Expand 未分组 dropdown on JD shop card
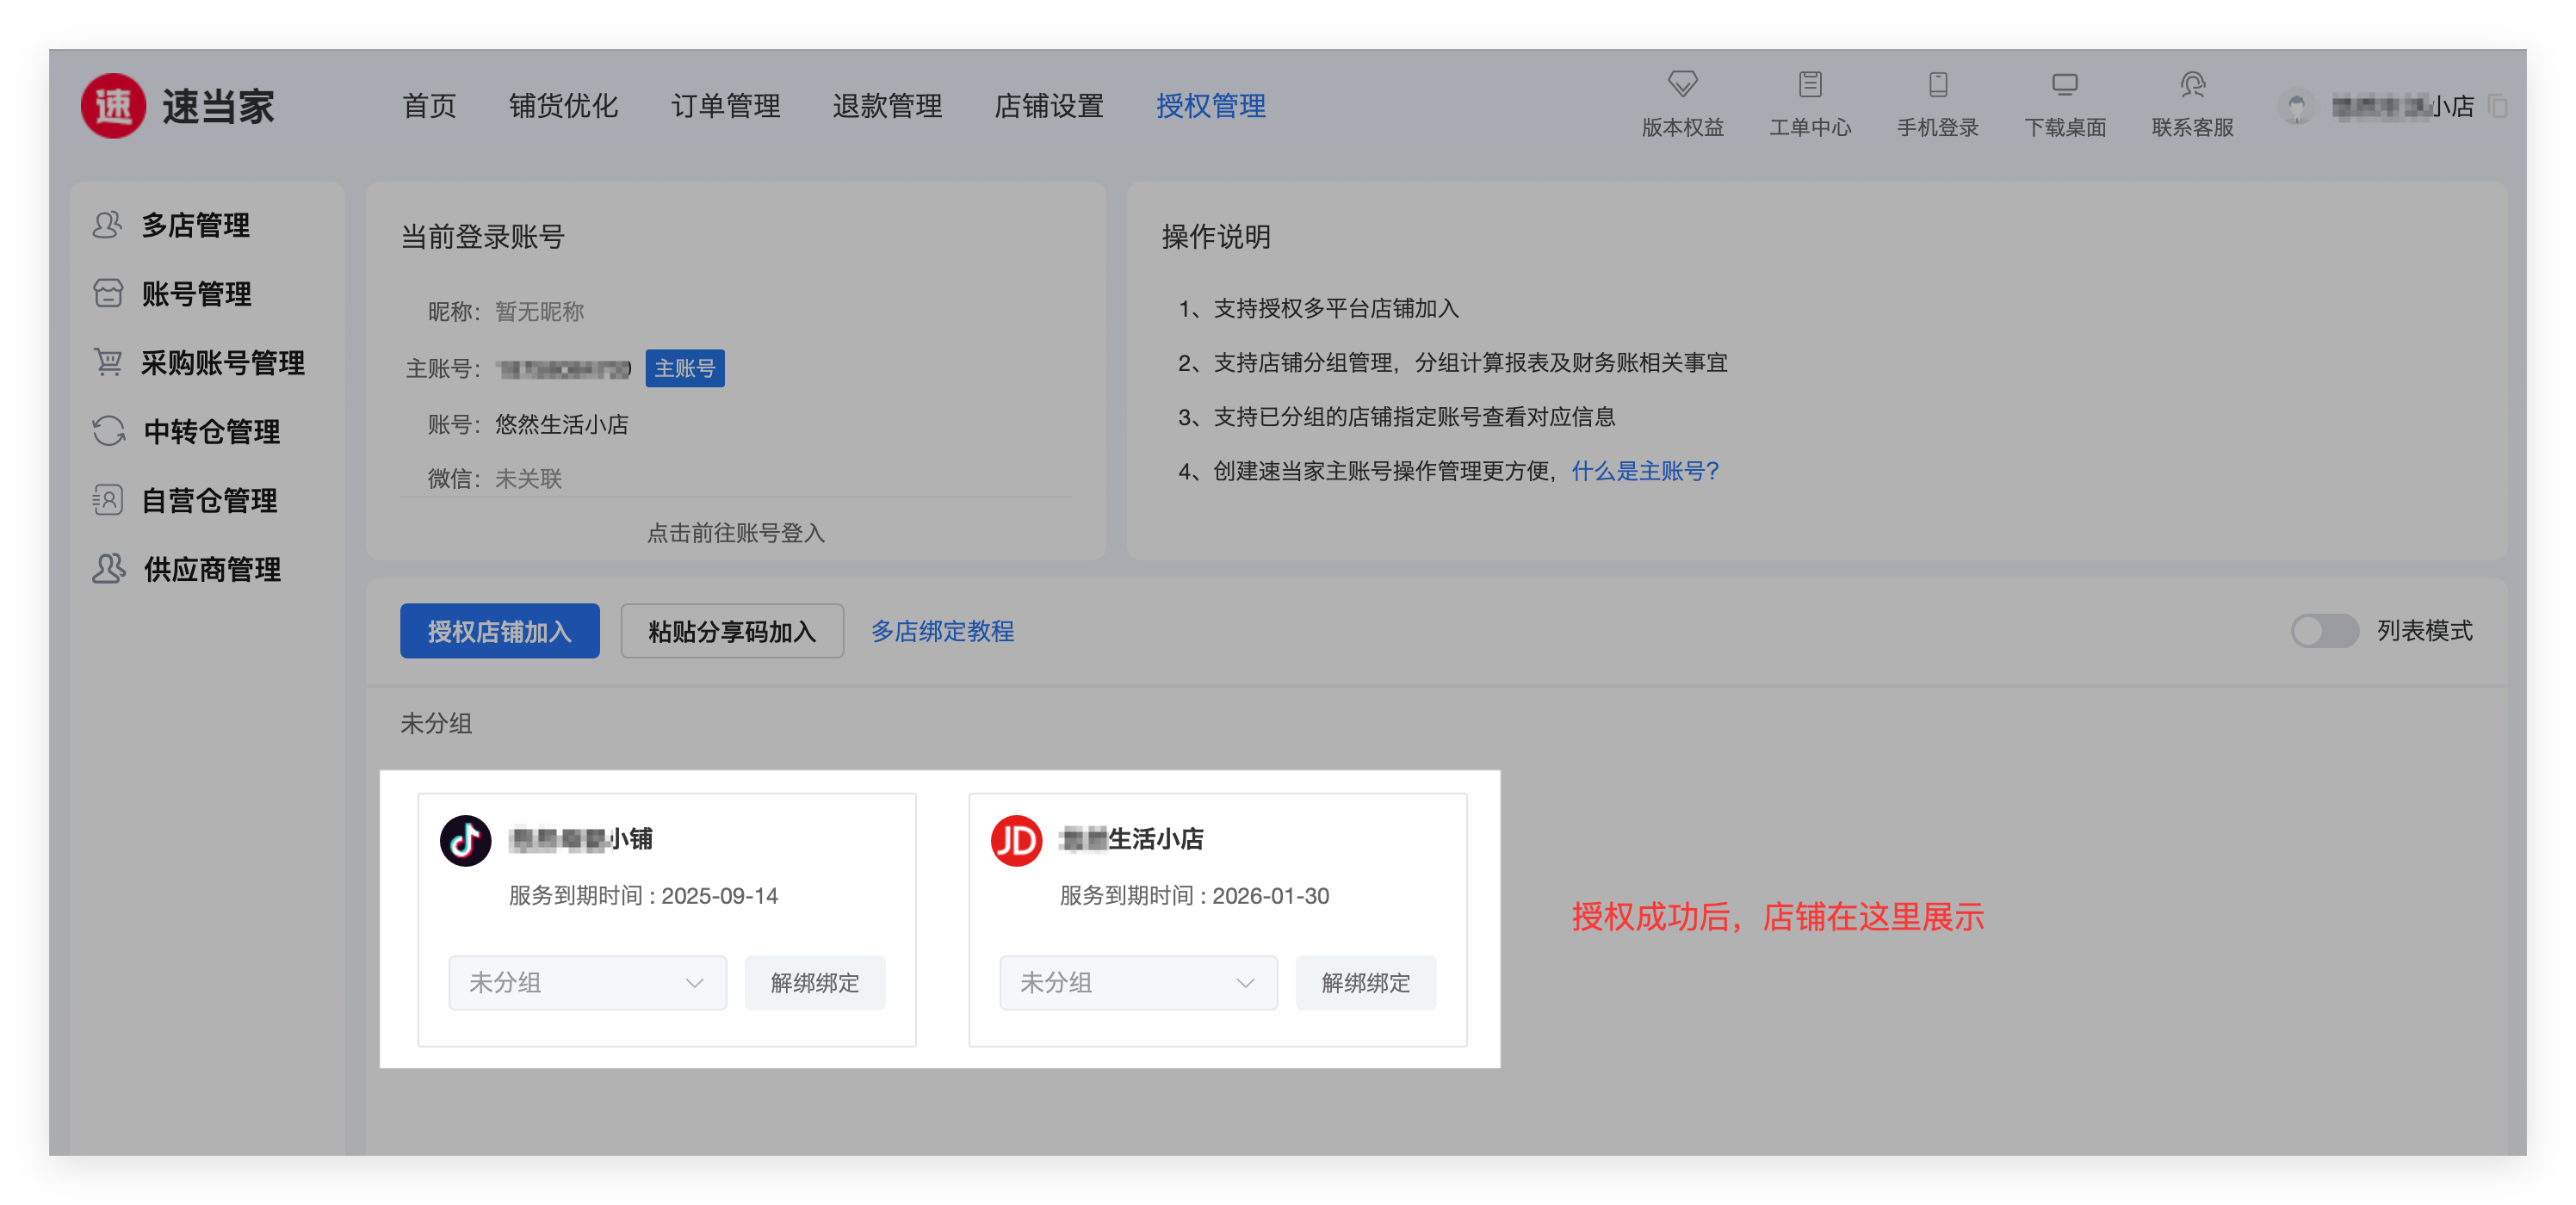2576x1205 pixels. [x=1138, y=982]
